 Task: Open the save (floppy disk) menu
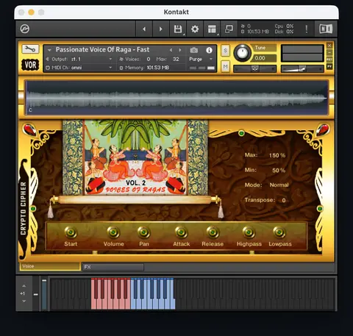point(178,29)
